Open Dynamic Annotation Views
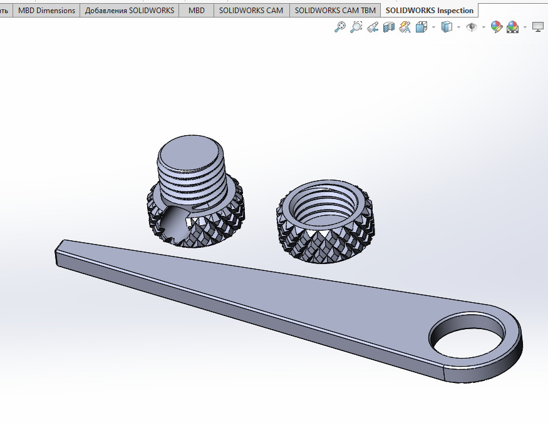Image resolution: width=548 pixels, height=423 pixels. click(405, 27)
